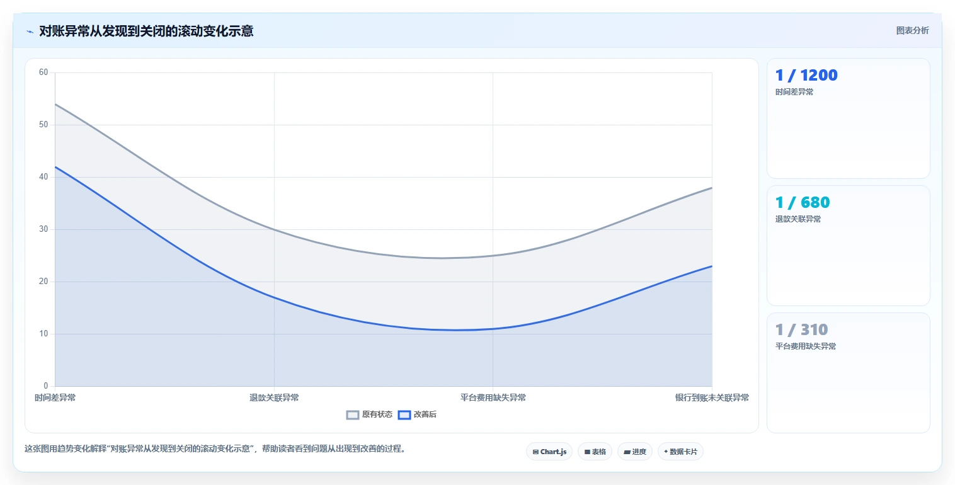Click the 1 / 680 value text
Viewport: 955px width, 485px height.
(x=803, y=203)
